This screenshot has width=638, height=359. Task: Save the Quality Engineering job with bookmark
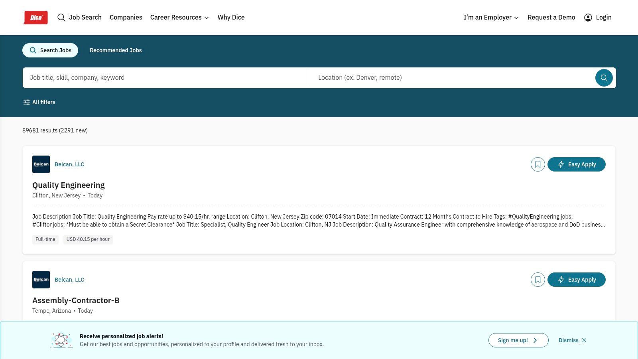(x=538, y=164)
